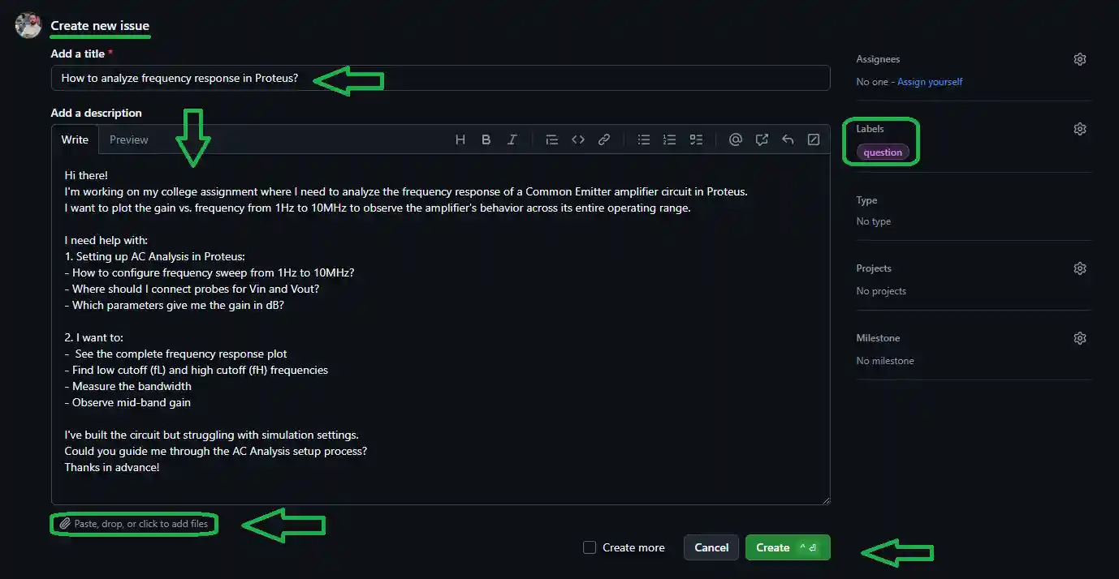The image size is (1119, 579).
Task: Apply bold formatting in the description toolbar
Action: coord(486,139)
